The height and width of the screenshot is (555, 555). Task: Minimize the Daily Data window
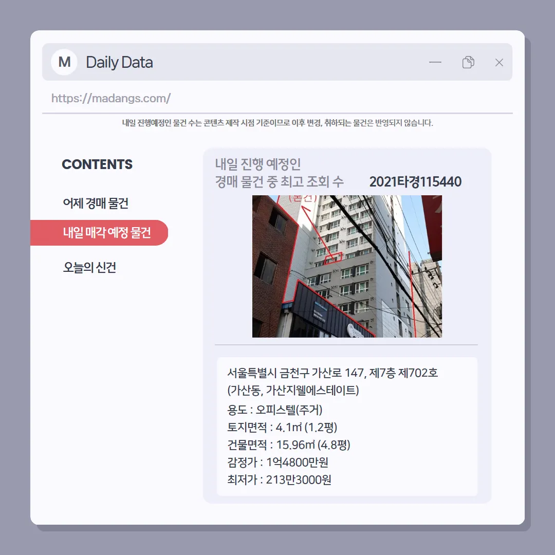(435, 62)
